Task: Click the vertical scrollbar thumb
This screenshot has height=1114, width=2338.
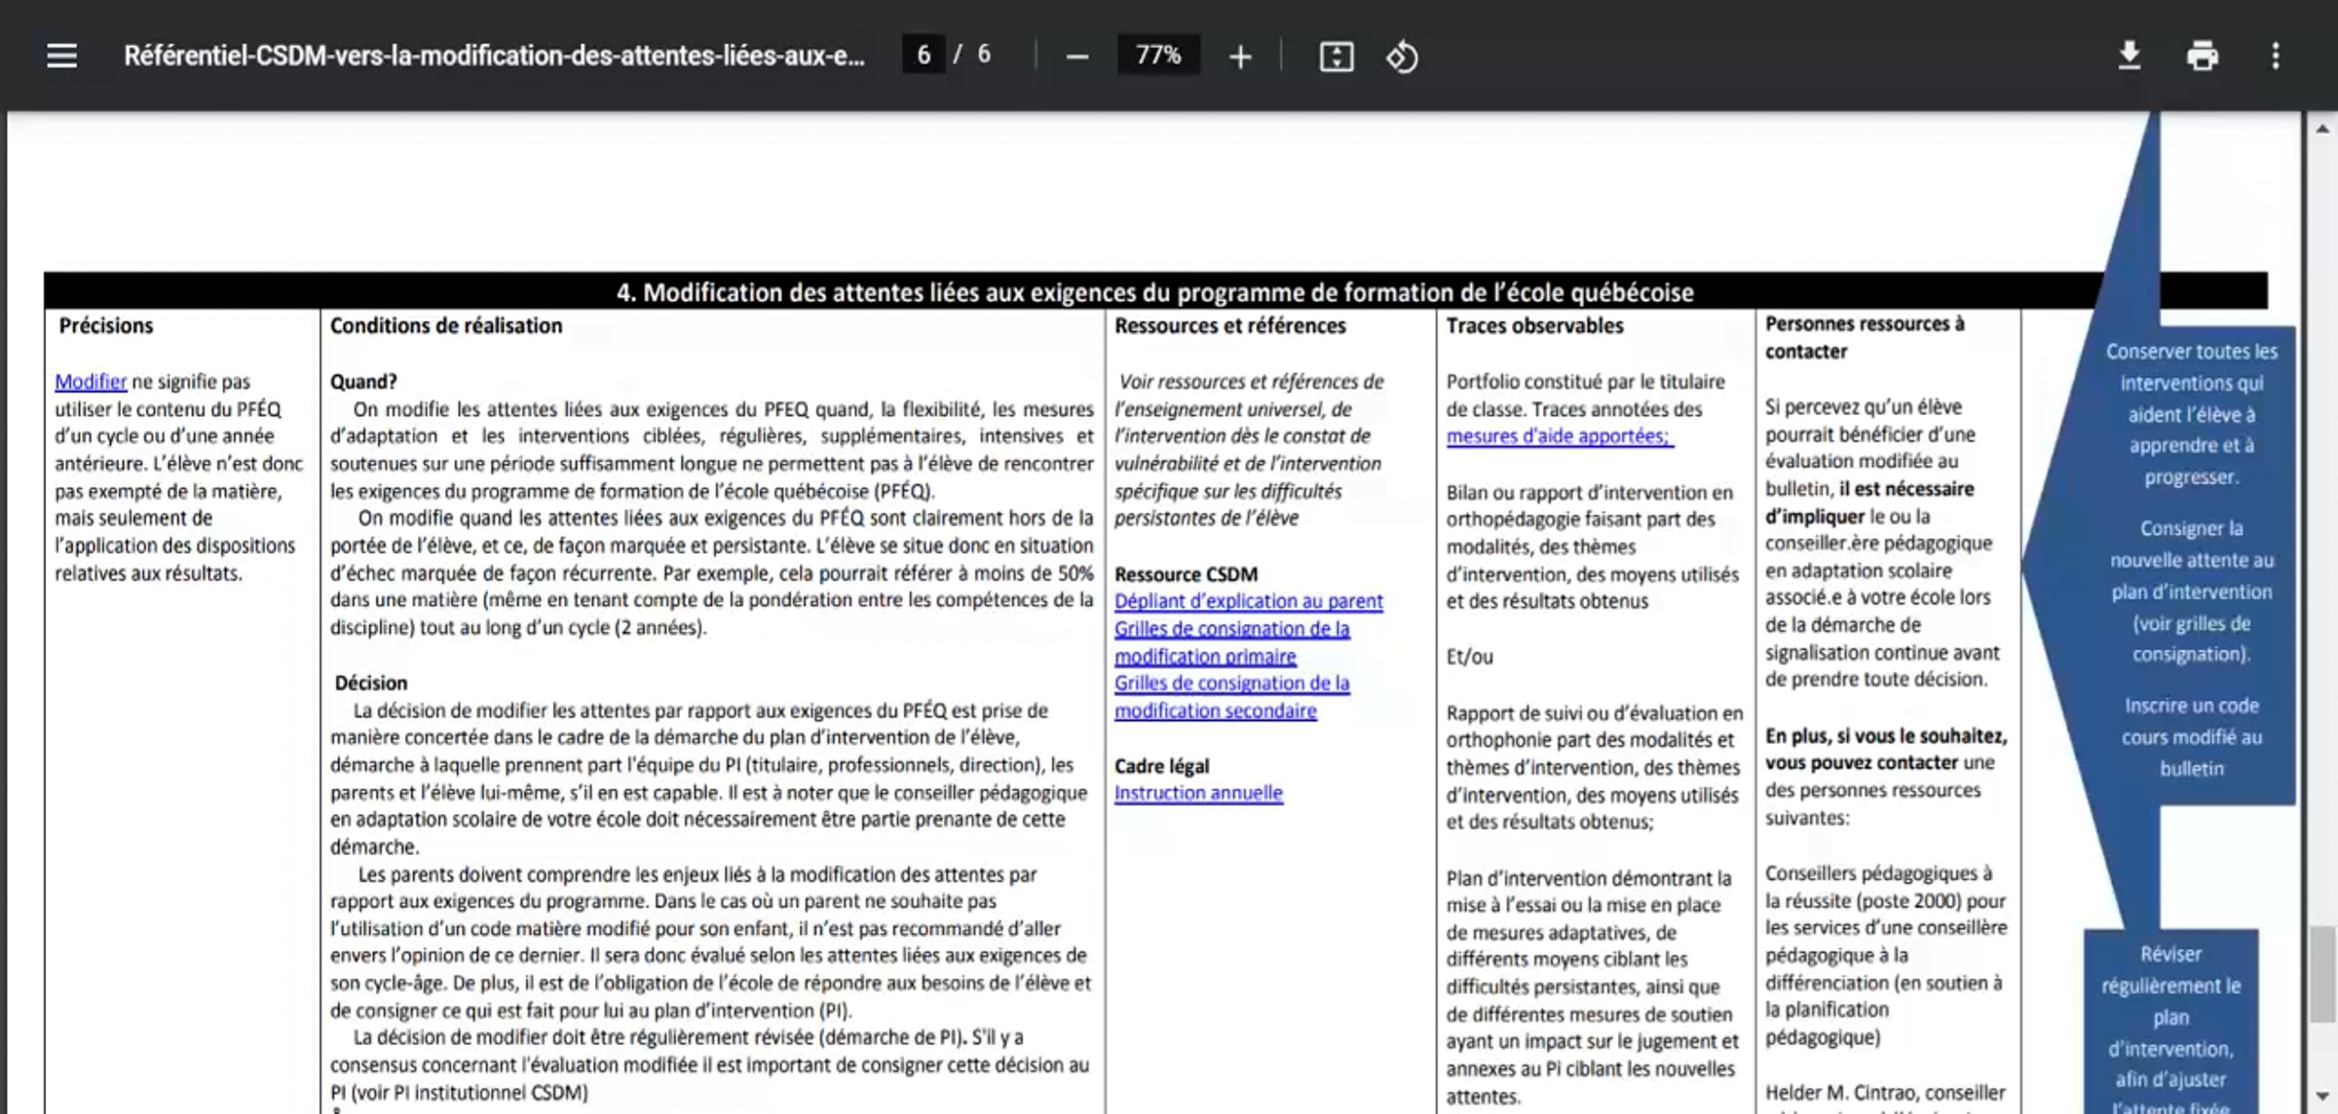Action: [x=2323, y=975]
